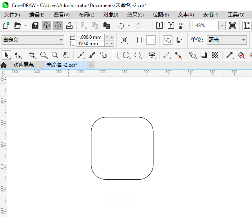Open the Layout menu
This screenshot has width=252, height=217.
click(x=86, y=15)
